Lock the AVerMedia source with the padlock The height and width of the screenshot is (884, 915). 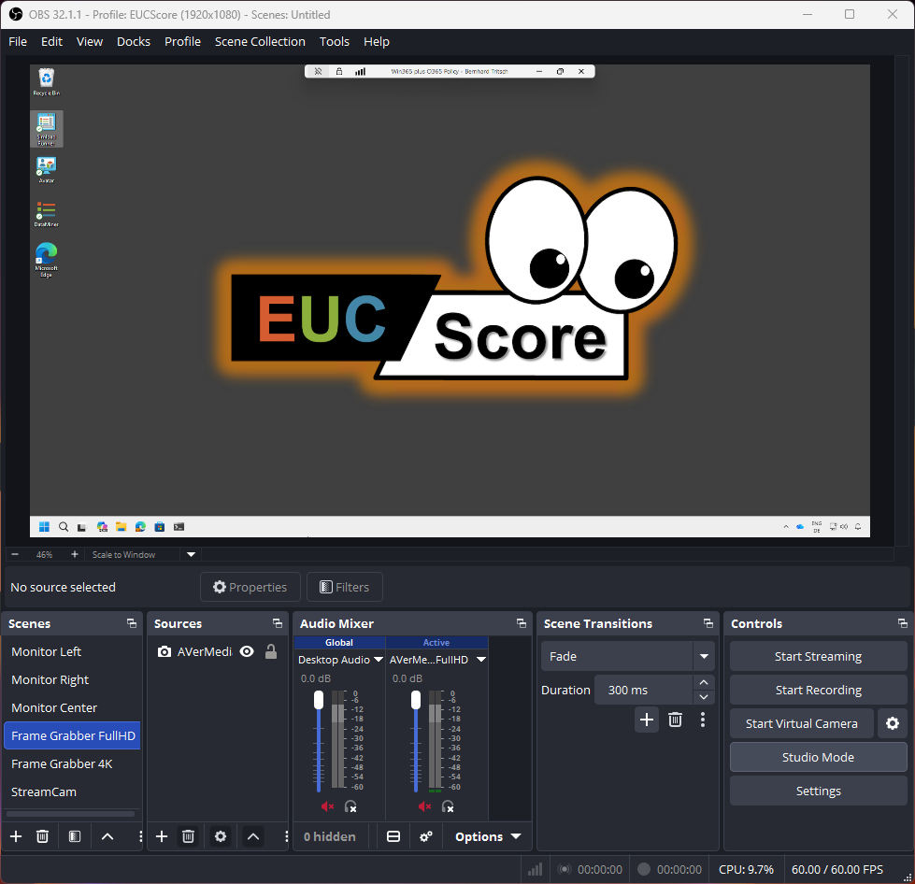(270, 651)
